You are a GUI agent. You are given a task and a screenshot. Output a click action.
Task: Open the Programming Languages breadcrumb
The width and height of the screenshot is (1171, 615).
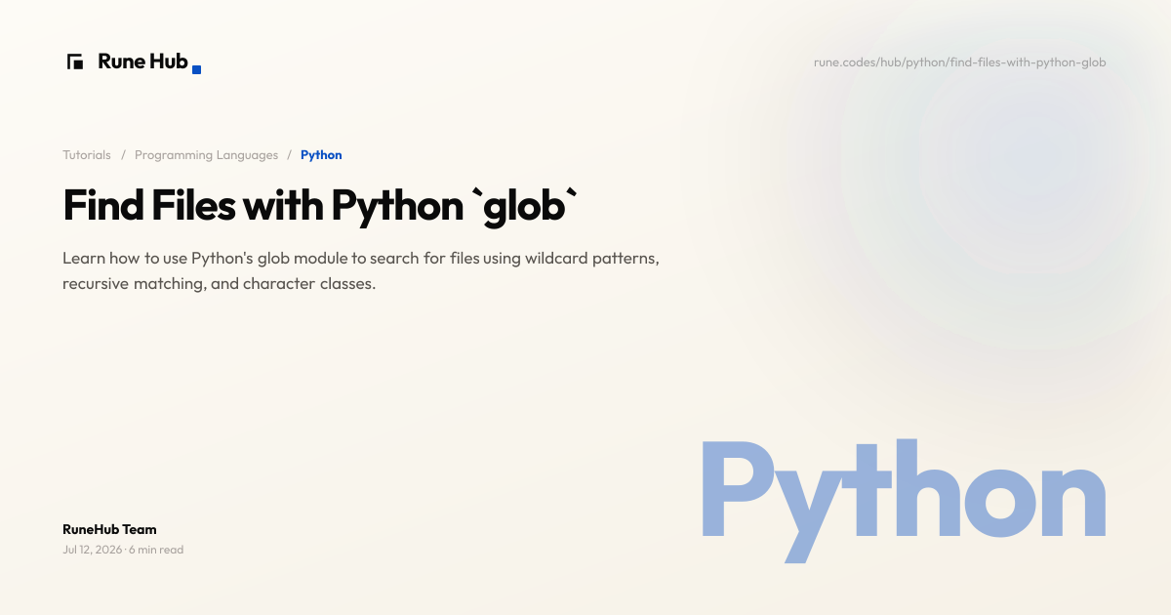[206, 155]
